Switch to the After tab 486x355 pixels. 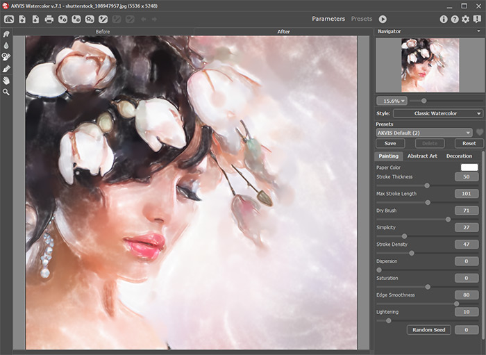tap(283, 32)
